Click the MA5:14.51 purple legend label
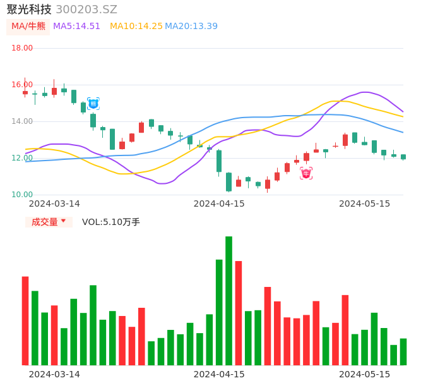This screenshot has width=433, height=383. 76,27
